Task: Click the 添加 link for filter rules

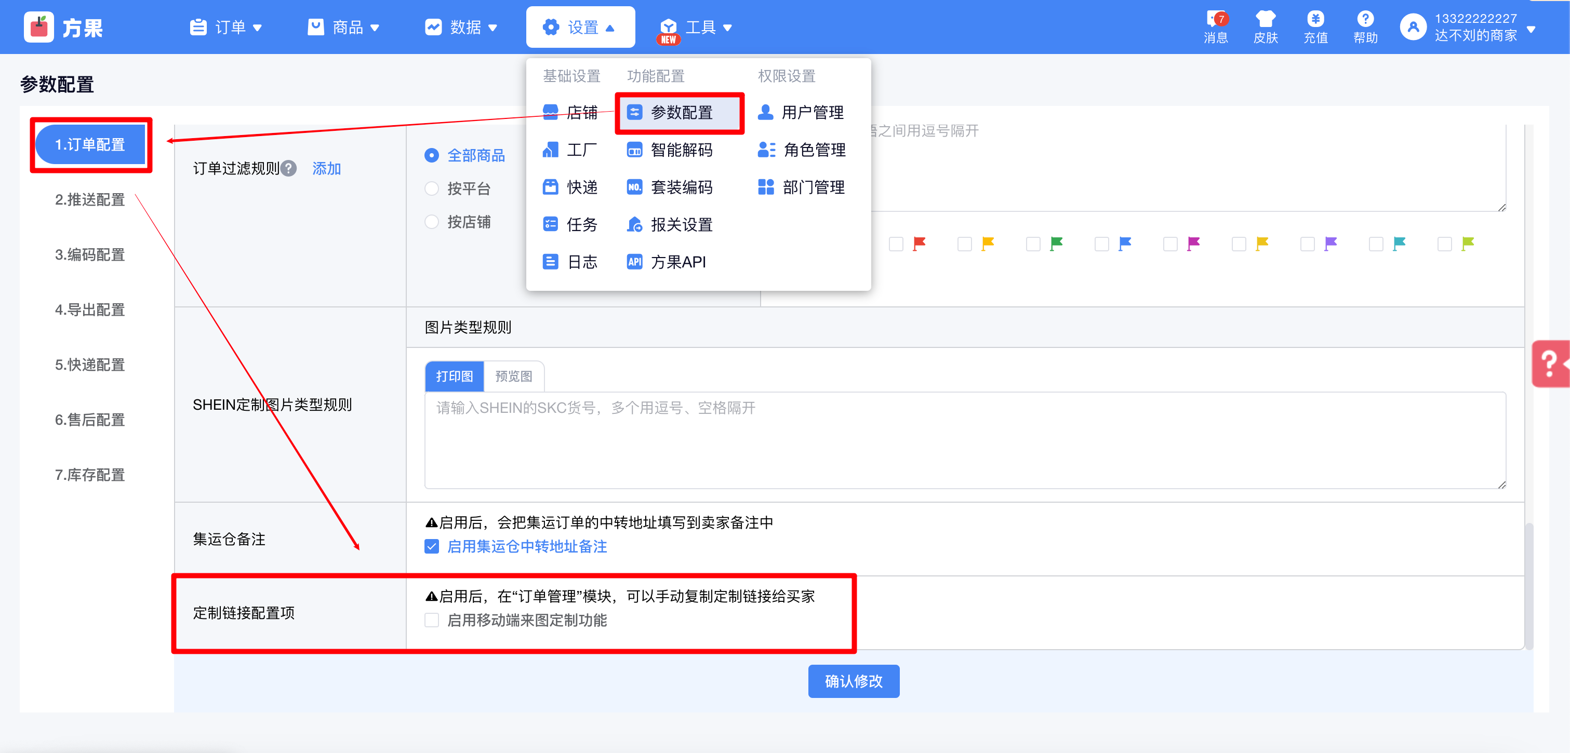Action: click(326, 168)
